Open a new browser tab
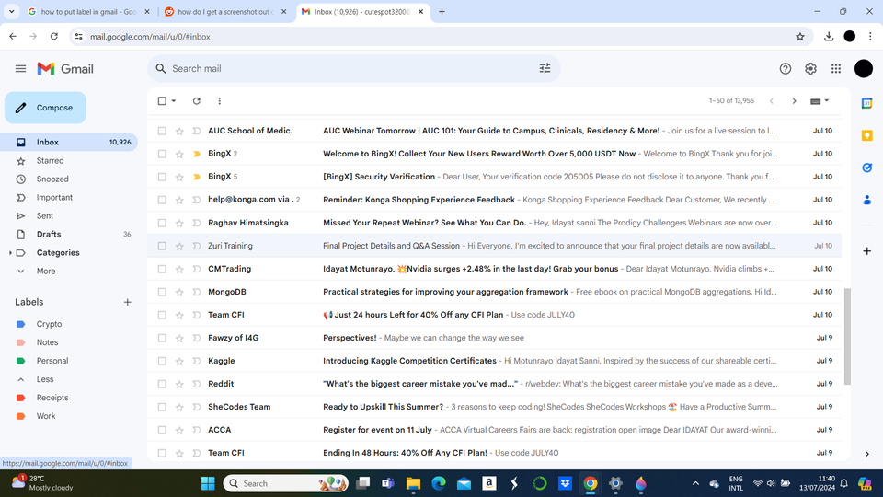883x497 pixels. coord(442,11)
